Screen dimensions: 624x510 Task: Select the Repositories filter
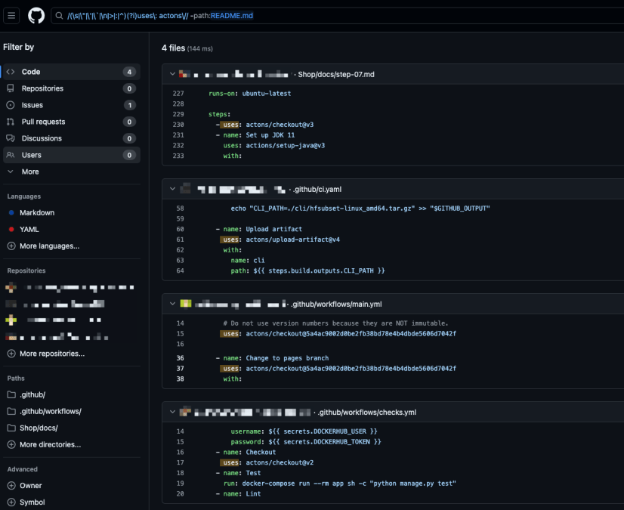[72, 88]
